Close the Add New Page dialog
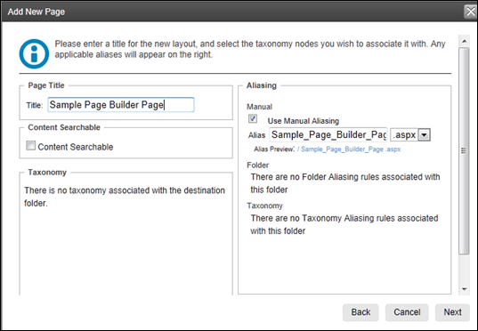478x331 pixels. coord(470,12)
